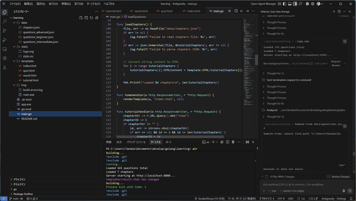Image resolution: width=356 pixels, height=201 pixels.
Task: Open the title bar search icon
Action: [301, 4]
